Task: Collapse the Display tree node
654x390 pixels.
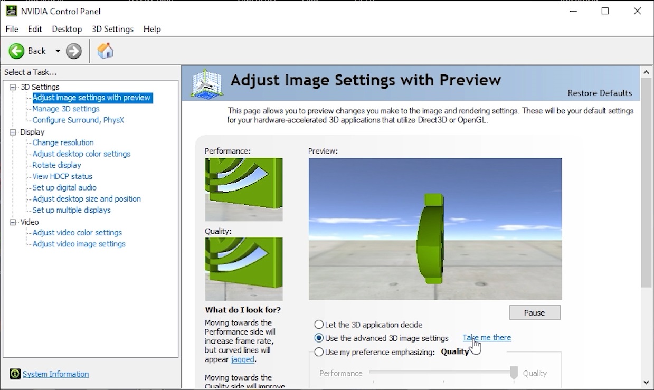Action: pos(13,132)
